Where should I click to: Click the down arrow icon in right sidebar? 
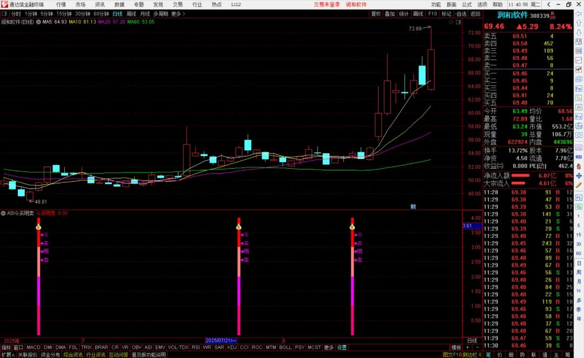click(579, 32)
